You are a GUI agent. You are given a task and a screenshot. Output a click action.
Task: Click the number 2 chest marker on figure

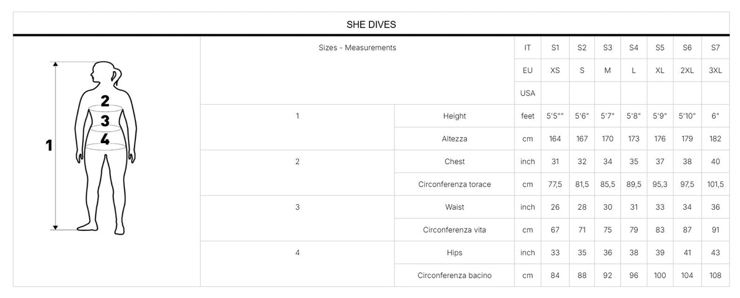105,101
